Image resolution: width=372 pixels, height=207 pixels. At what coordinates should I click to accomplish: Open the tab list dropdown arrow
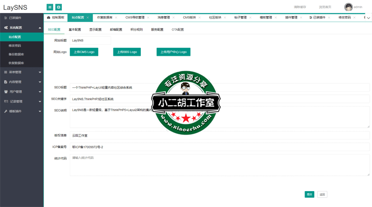coord(368,18)
